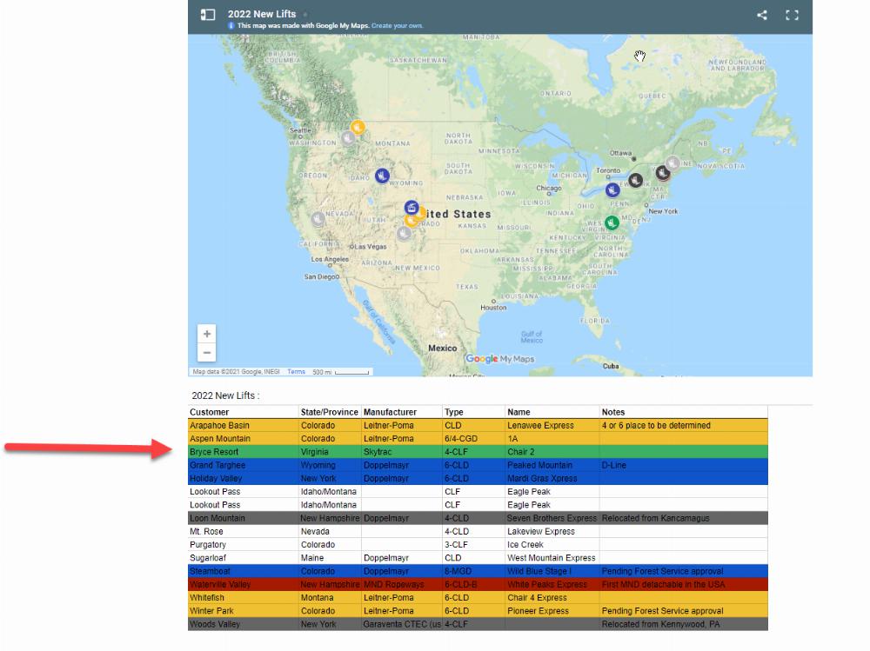Zoom in with the plus button
Viewport: 870px width, 651px height.
pyautogui.click(x=207, y=334)
